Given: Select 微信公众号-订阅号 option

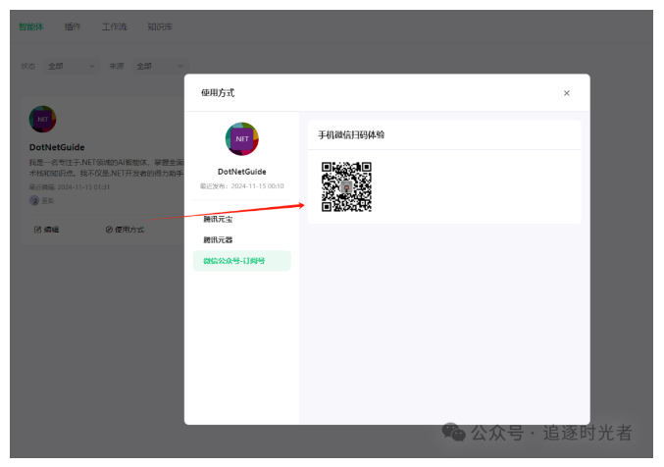Looking at the screenshot, I should coord(242,261).
